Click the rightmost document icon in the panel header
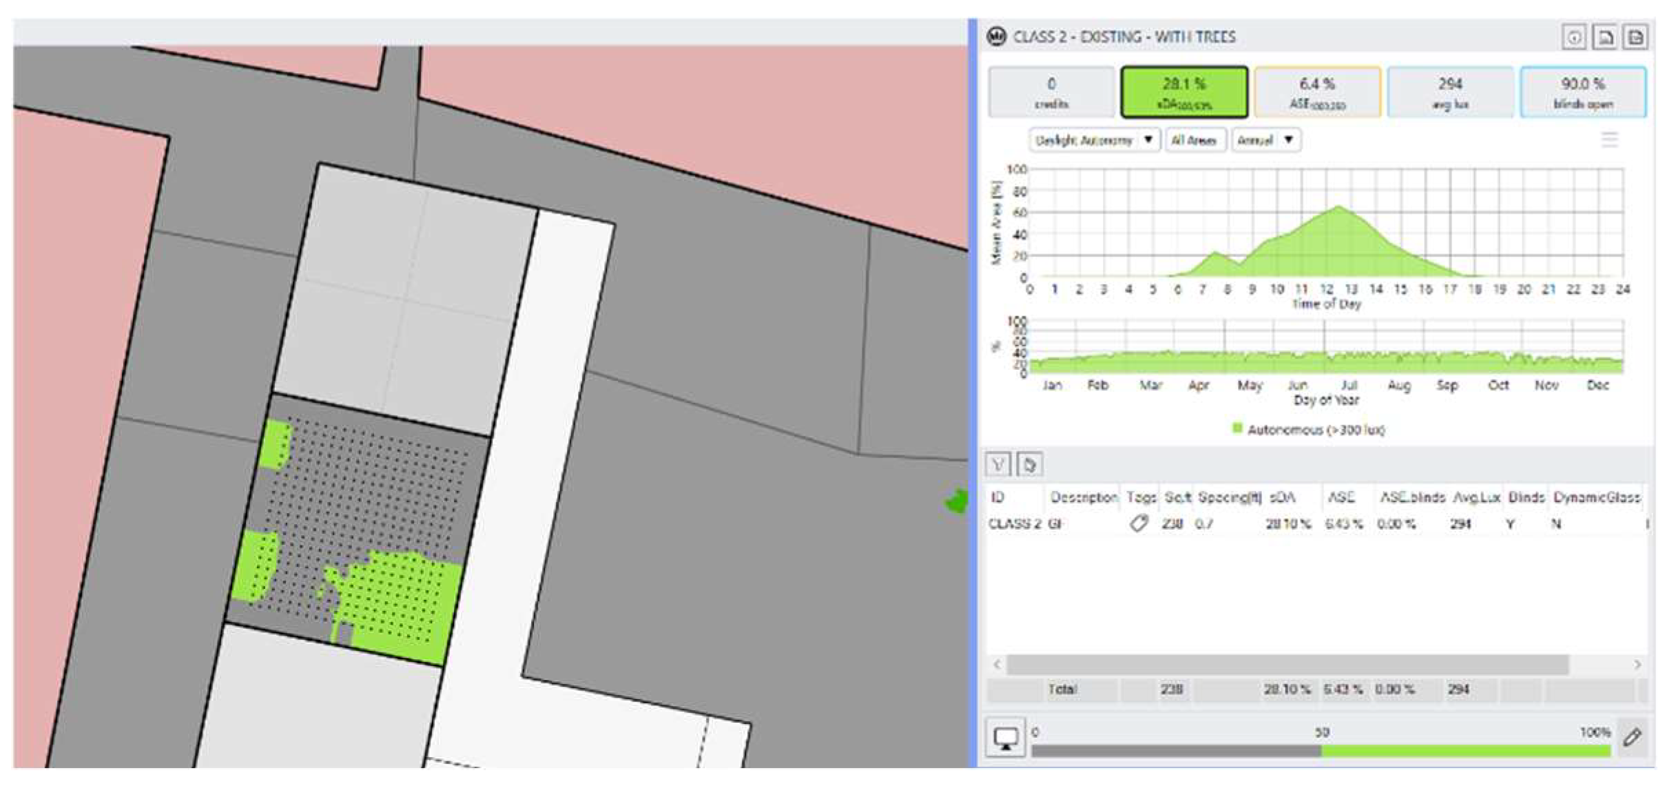1676x797 pixels. (x=1636, y=37)
